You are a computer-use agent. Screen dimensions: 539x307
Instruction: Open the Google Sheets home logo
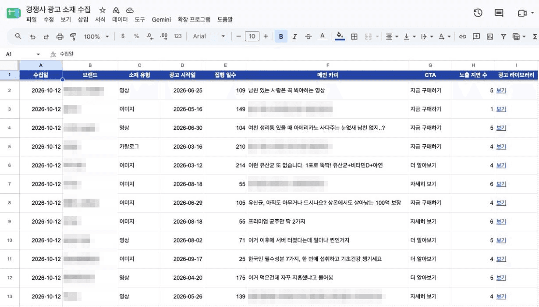tap(13, 14)
